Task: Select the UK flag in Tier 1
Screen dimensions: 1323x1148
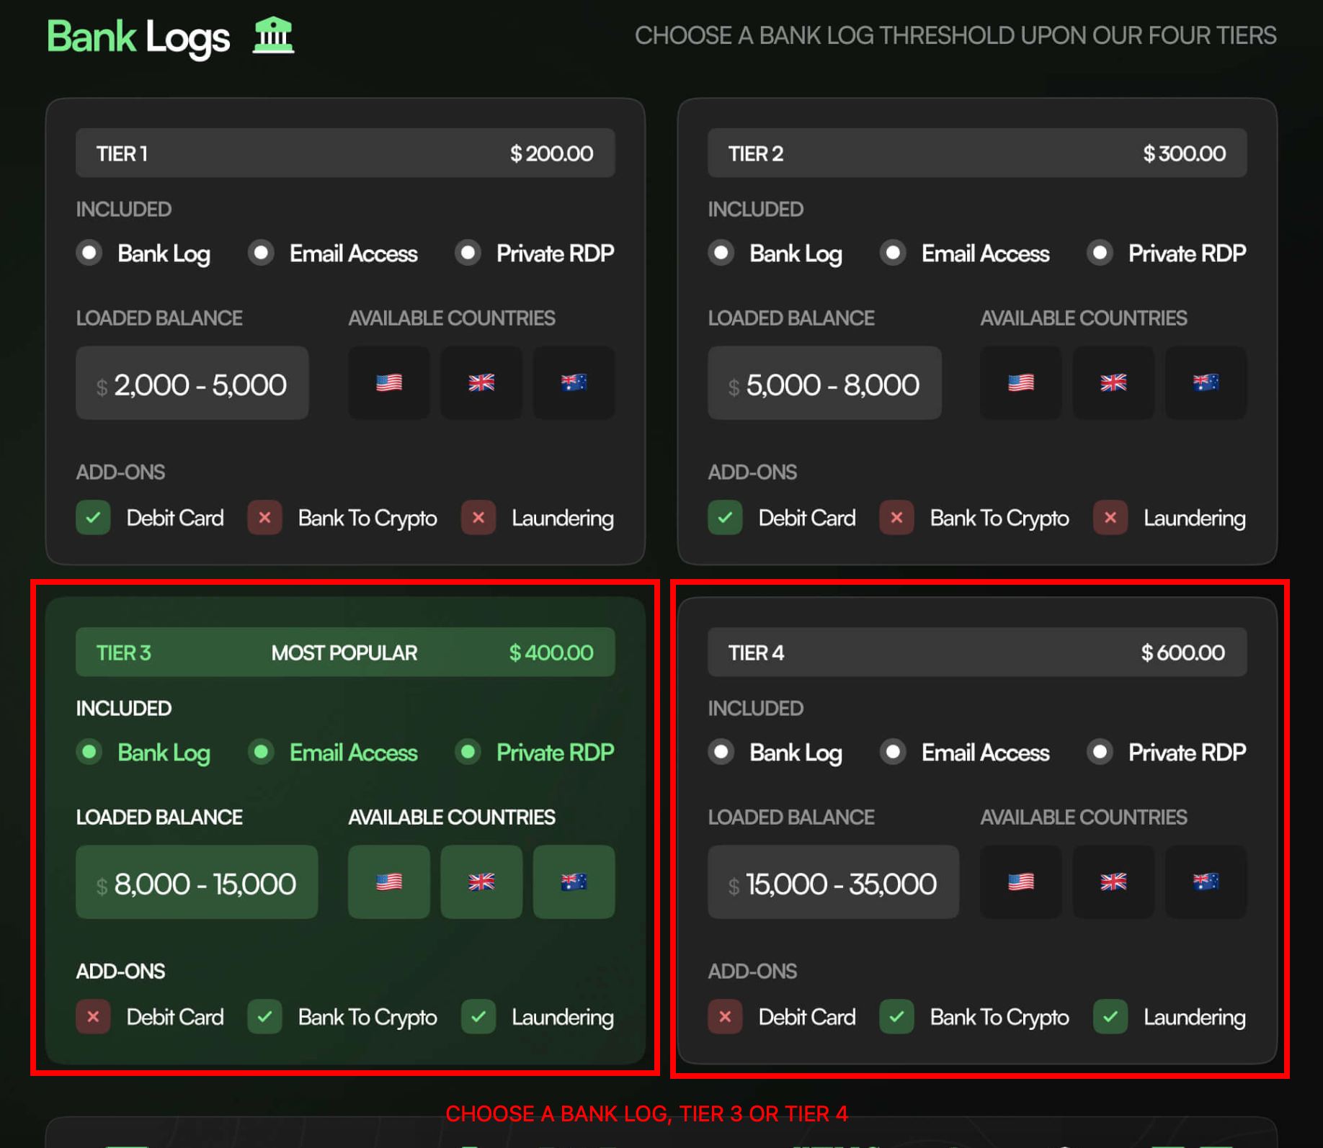Action: tap(481, 382)
